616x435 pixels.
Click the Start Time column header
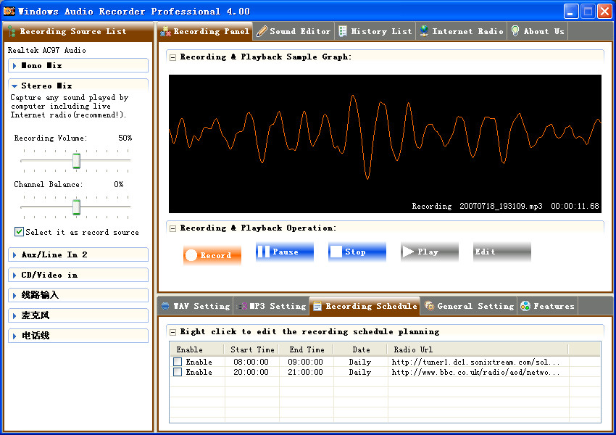pyautogui.click(x=251, y=349)
